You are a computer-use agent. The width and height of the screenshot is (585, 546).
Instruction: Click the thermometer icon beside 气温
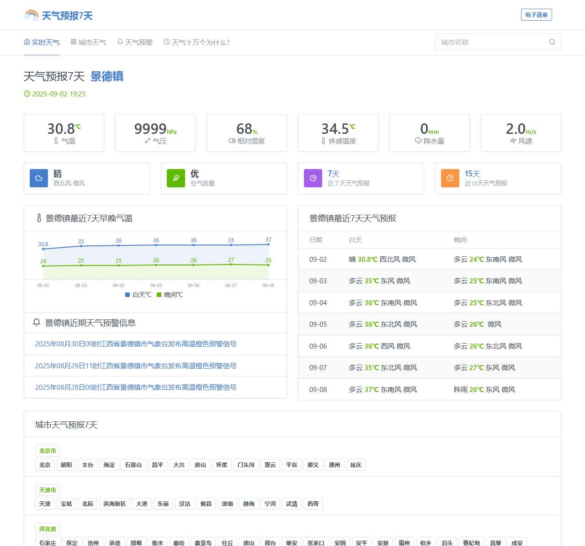pos(56,141)
